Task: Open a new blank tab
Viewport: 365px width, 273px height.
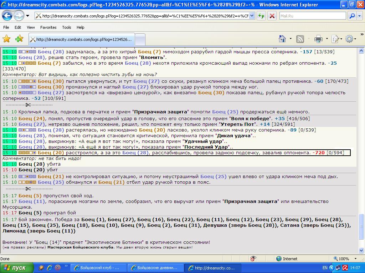Action: point(140,40)
